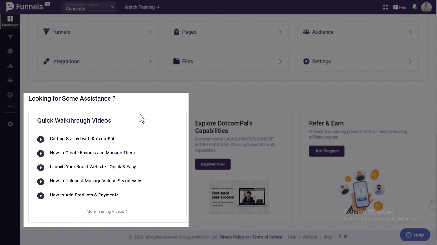Click the Explore DotcomPal's Capabilities heading
The width and height of the screenshot is (437, 245).
224,127
